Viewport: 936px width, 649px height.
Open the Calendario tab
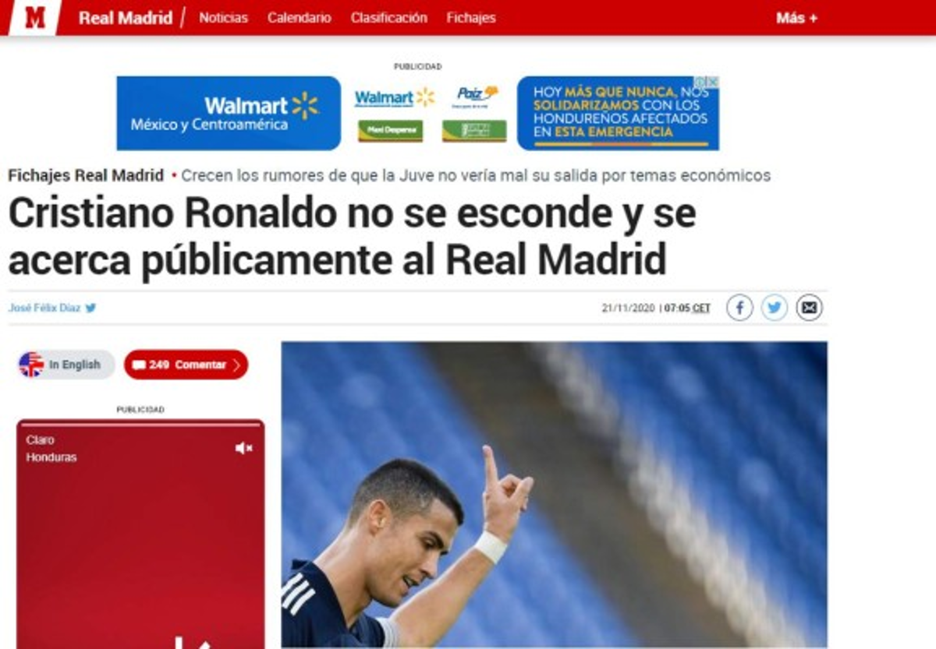pos(299,18)
